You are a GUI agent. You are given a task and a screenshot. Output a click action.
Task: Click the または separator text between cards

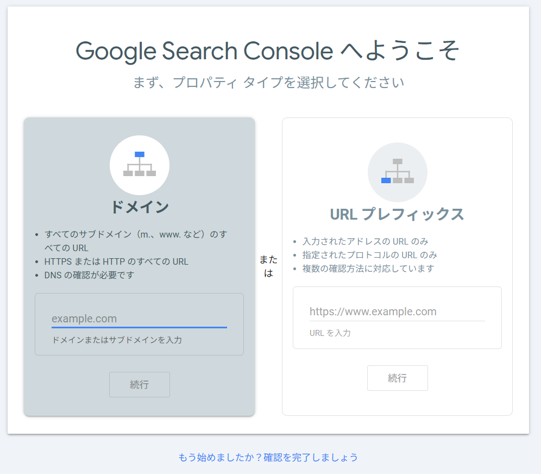tap(268, 266)
